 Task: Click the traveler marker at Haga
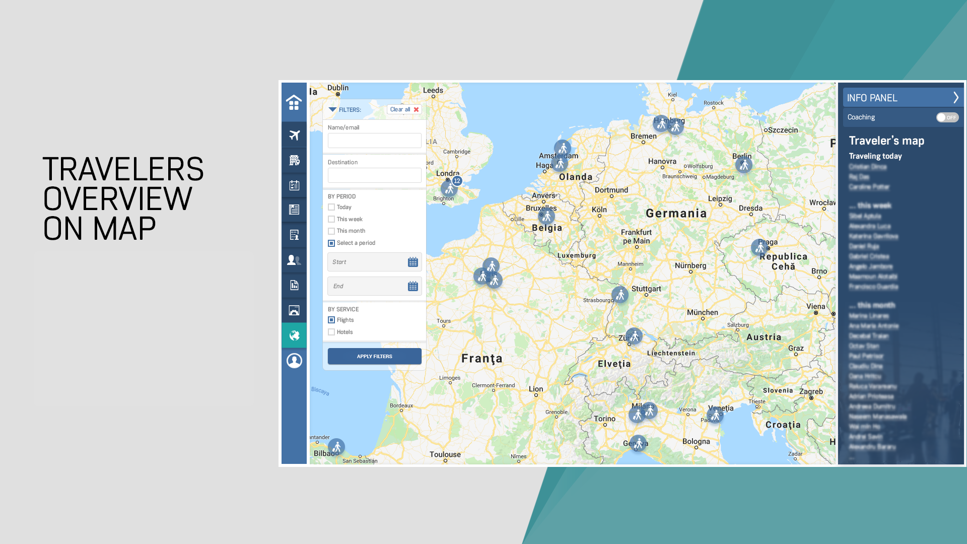click(x=560, y=163)
